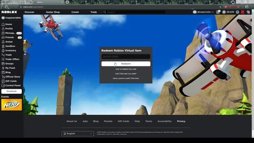This screenshot has width=254, height=143.
Task: Open browser profile icon in toolbar
Action: (x=247, y=7)
